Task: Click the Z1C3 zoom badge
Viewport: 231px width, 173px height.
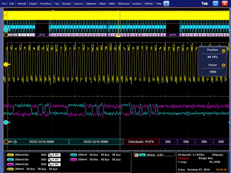Action: point(74,160)
